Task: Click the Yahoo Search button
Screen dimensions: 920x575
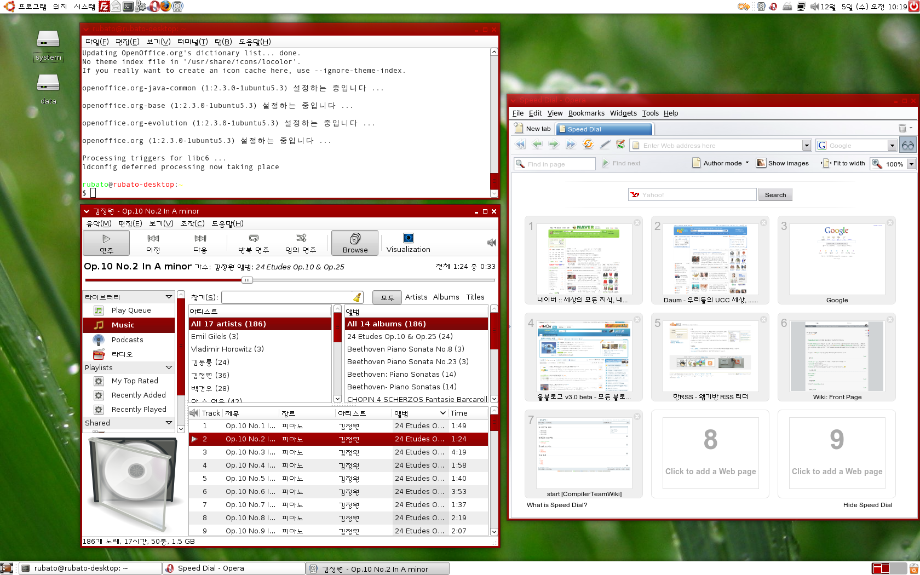Action: tap(775, 195)
